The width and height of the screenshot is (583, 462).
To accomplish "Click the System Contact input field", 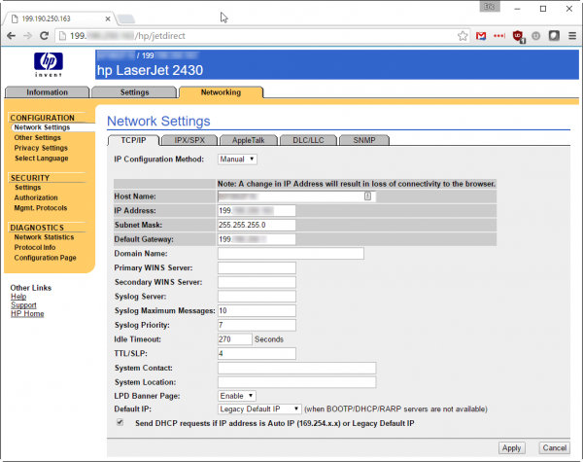I will 296,368.
